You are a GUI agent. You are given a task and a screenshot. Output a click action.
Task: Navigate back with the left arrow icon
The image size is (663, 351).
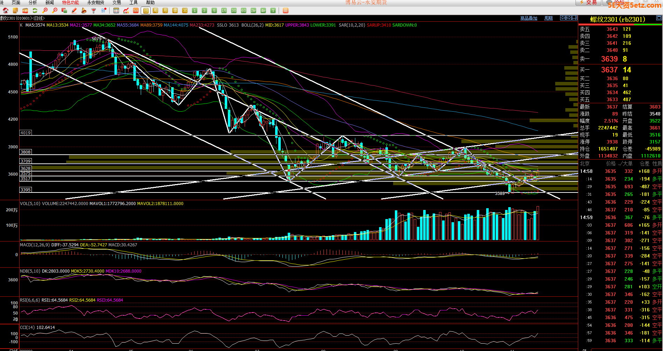[563, 18]
